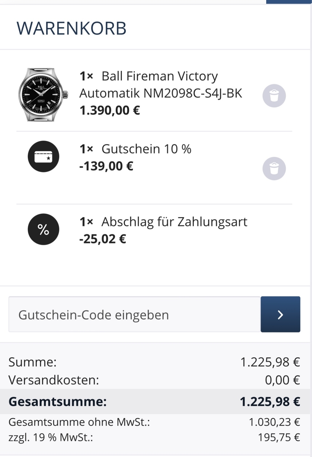312x457 pixels.
Task: Click the Summe subtotal line
Action: pos(154,362)
